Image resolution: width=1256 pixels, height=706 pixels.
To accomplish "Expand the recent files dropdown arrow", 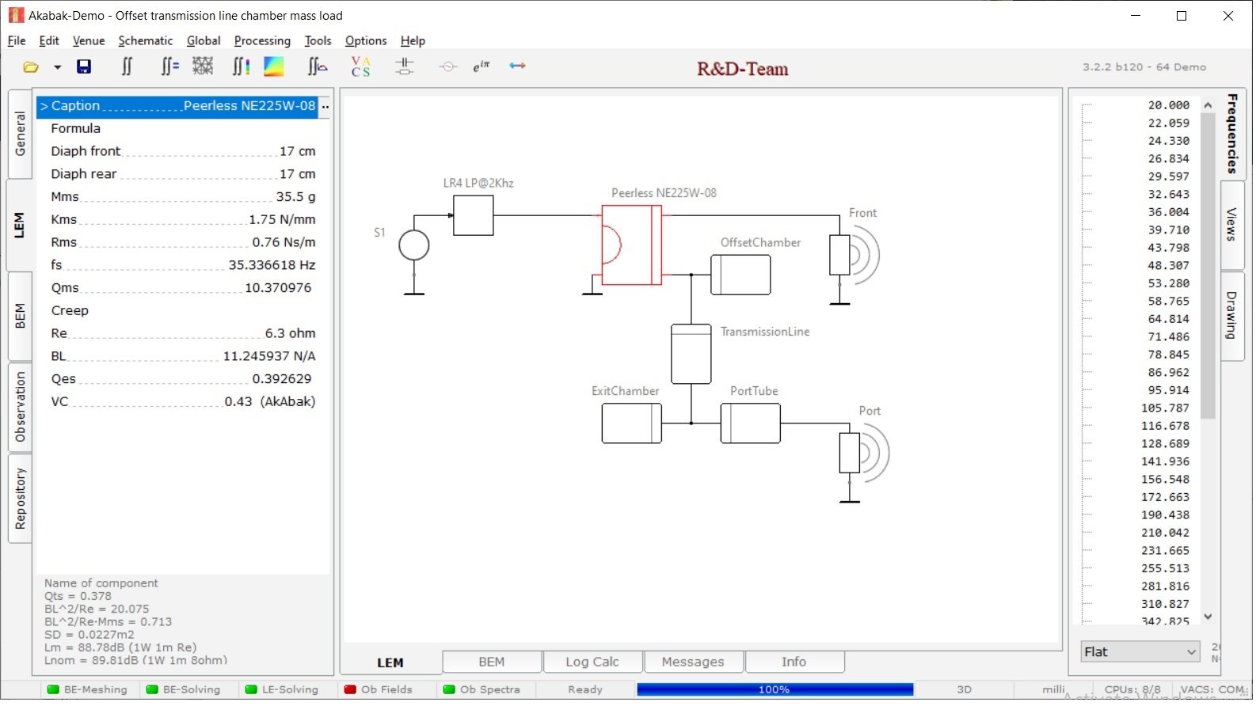I will click(x=57, y=67).
